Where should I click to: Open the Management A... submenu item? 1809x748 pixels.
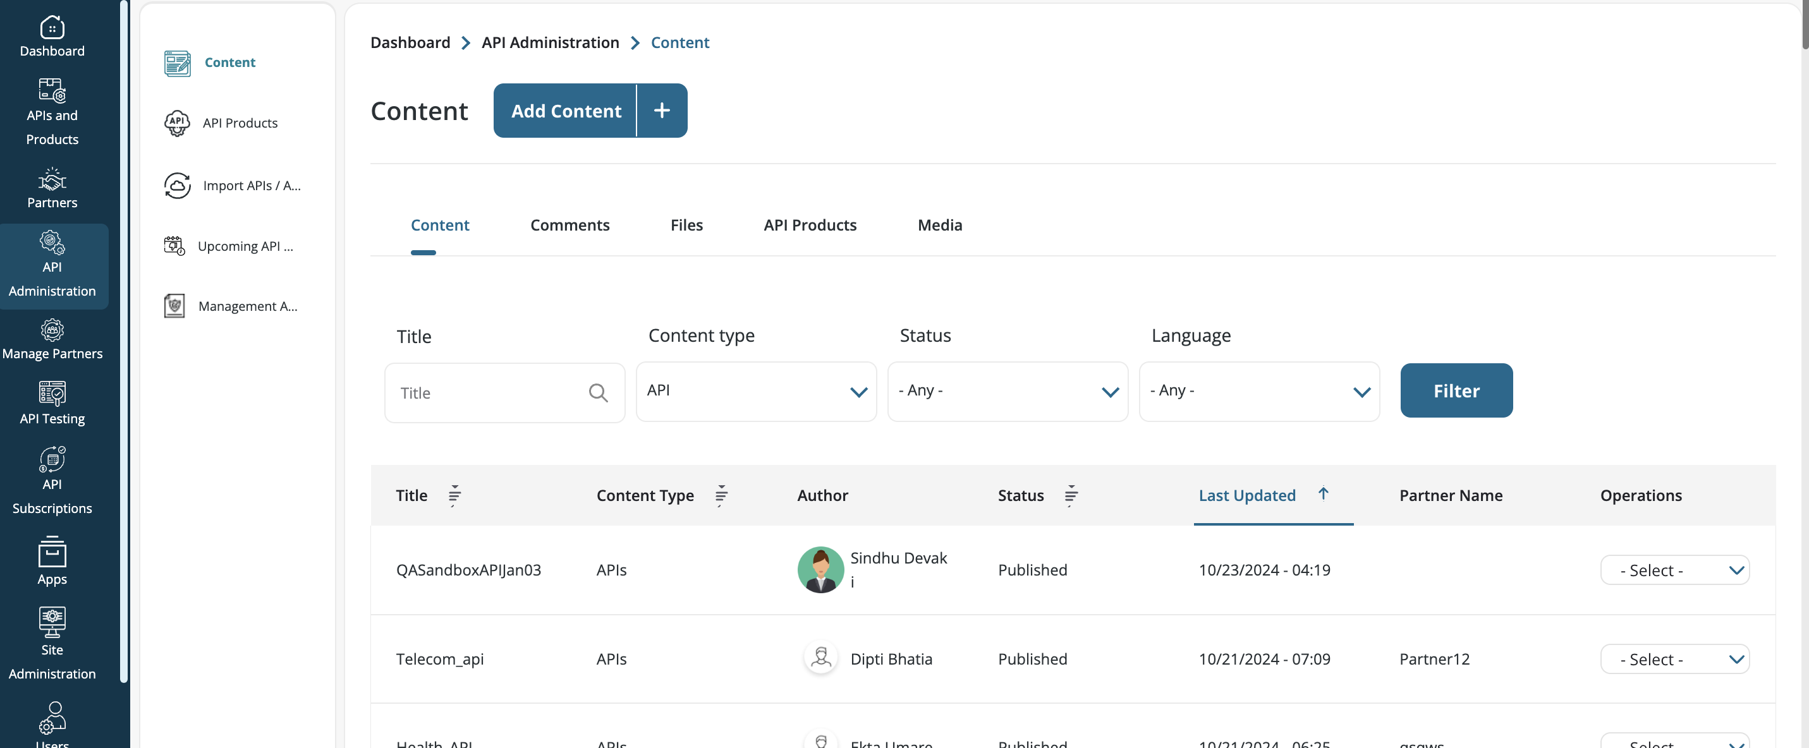tap(248, 306)
